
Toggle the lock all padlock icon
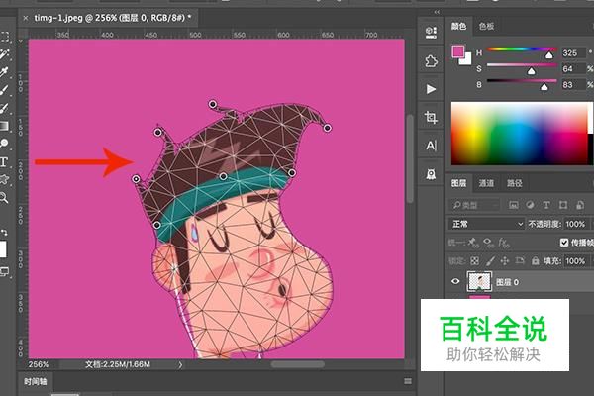tap(535, 260)
